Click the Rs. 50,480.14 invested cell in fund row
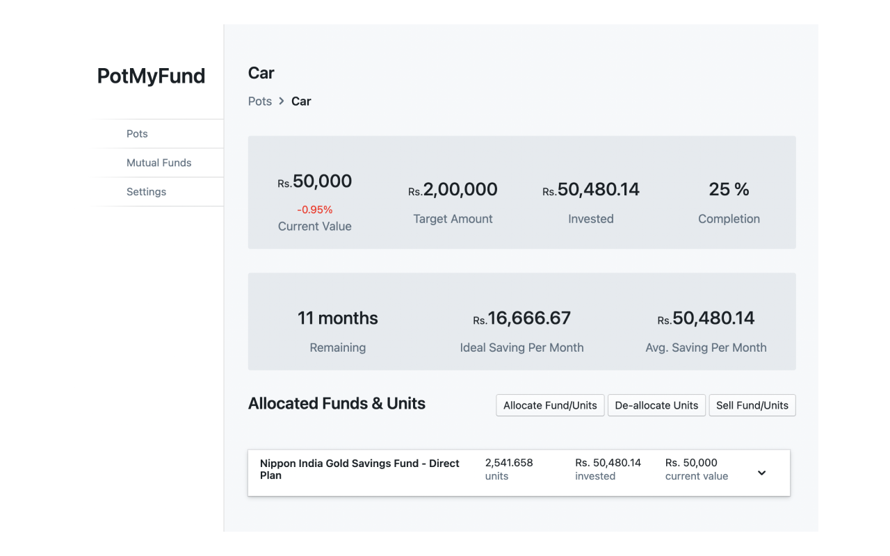Image resolution: width=890 pixels, height=556 pixels. click(608, 469)
